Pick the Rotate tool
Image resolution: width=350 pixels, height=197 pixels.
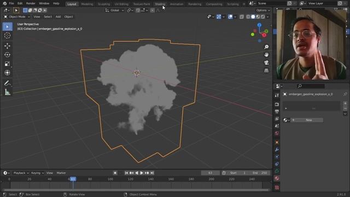[7, 55]
